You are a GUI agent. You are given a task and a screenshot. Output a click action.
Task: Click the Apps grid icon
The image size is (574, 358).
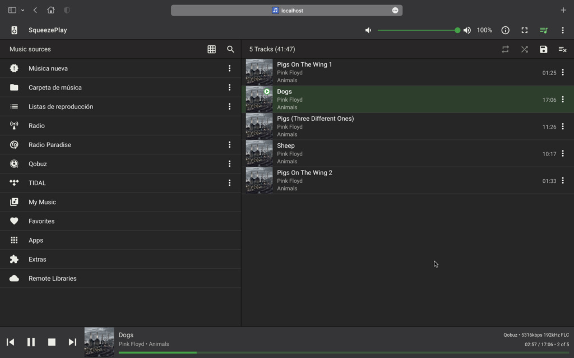pyautogui.click(x=14, y=240)
